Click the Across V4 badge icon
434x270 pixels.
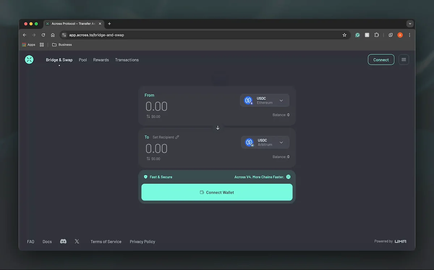pyautogui.click(x=288, y=177)
